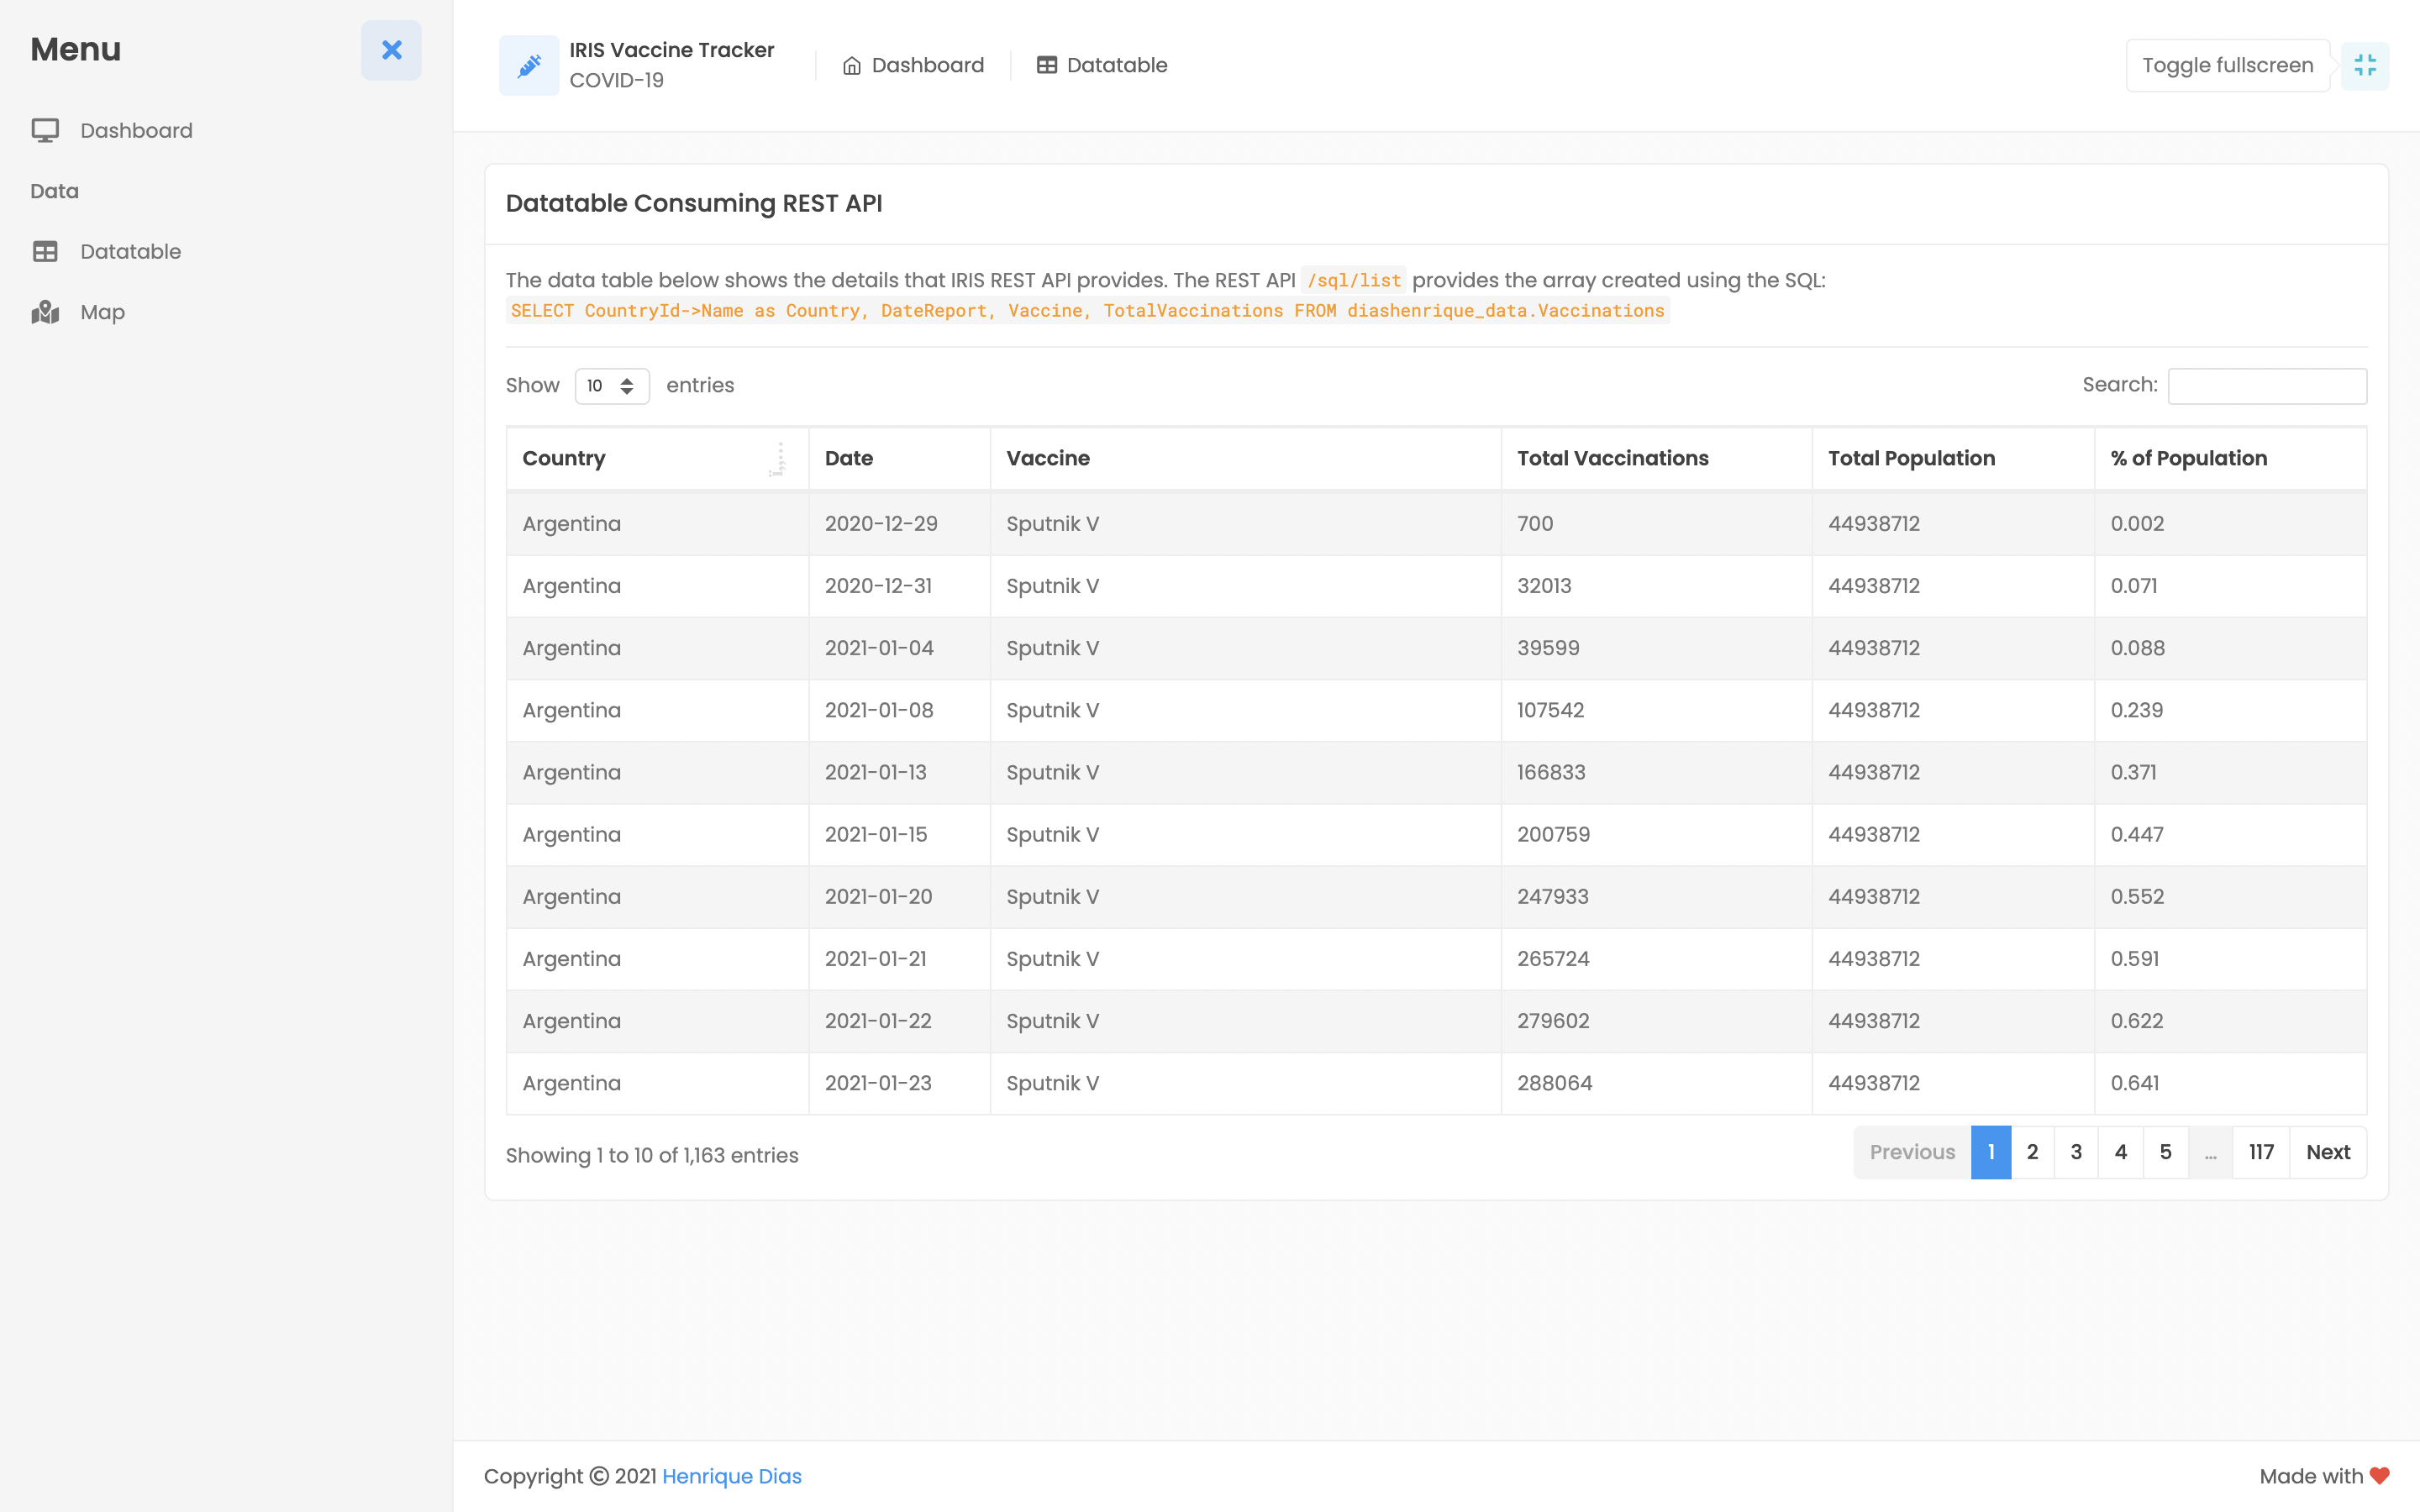Click the Search input field
Screen dimensions: 2420x1512
point(2266,386)
